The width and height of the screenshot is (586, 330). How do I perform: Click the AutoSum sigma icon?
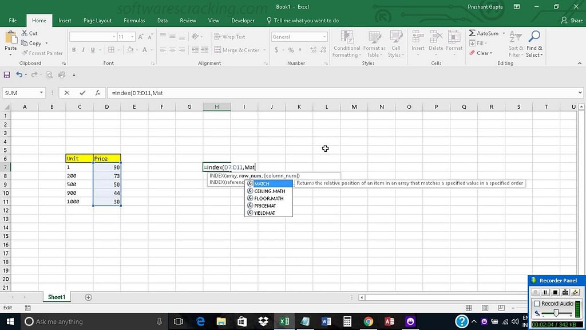[x=472, y=33]
